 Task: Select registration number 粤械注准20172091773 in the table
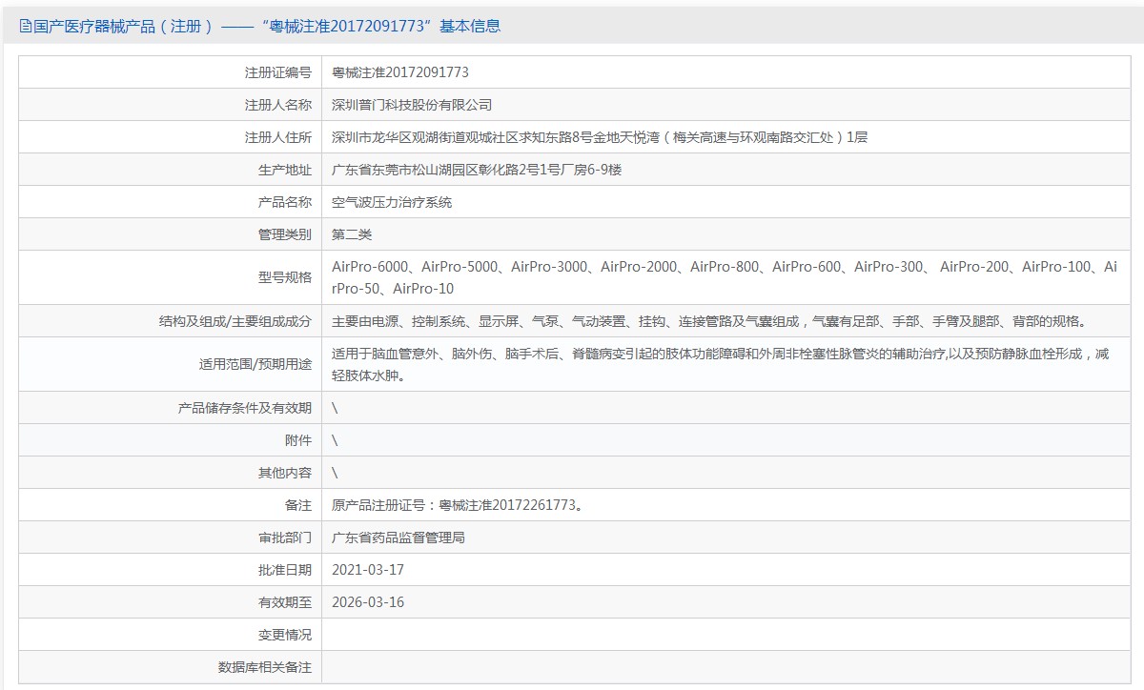click(x=400, y=72)
